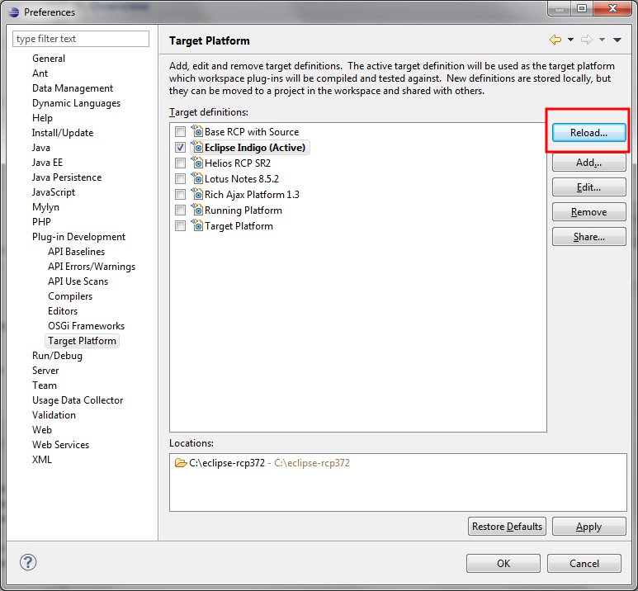The image size is (638, 591).
Task: Click the Running Platform target icon
Action: [196, 210]
